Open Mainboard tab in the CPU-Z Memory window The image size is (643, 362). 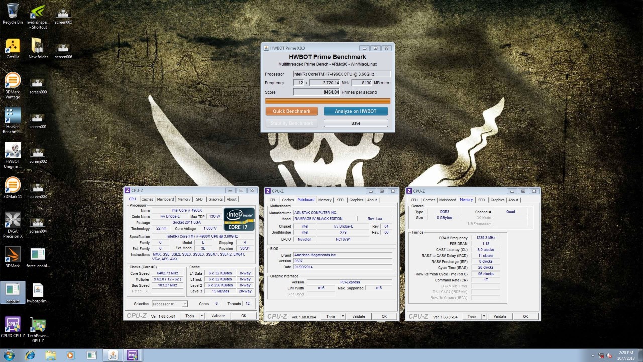[x=447, y=200]
